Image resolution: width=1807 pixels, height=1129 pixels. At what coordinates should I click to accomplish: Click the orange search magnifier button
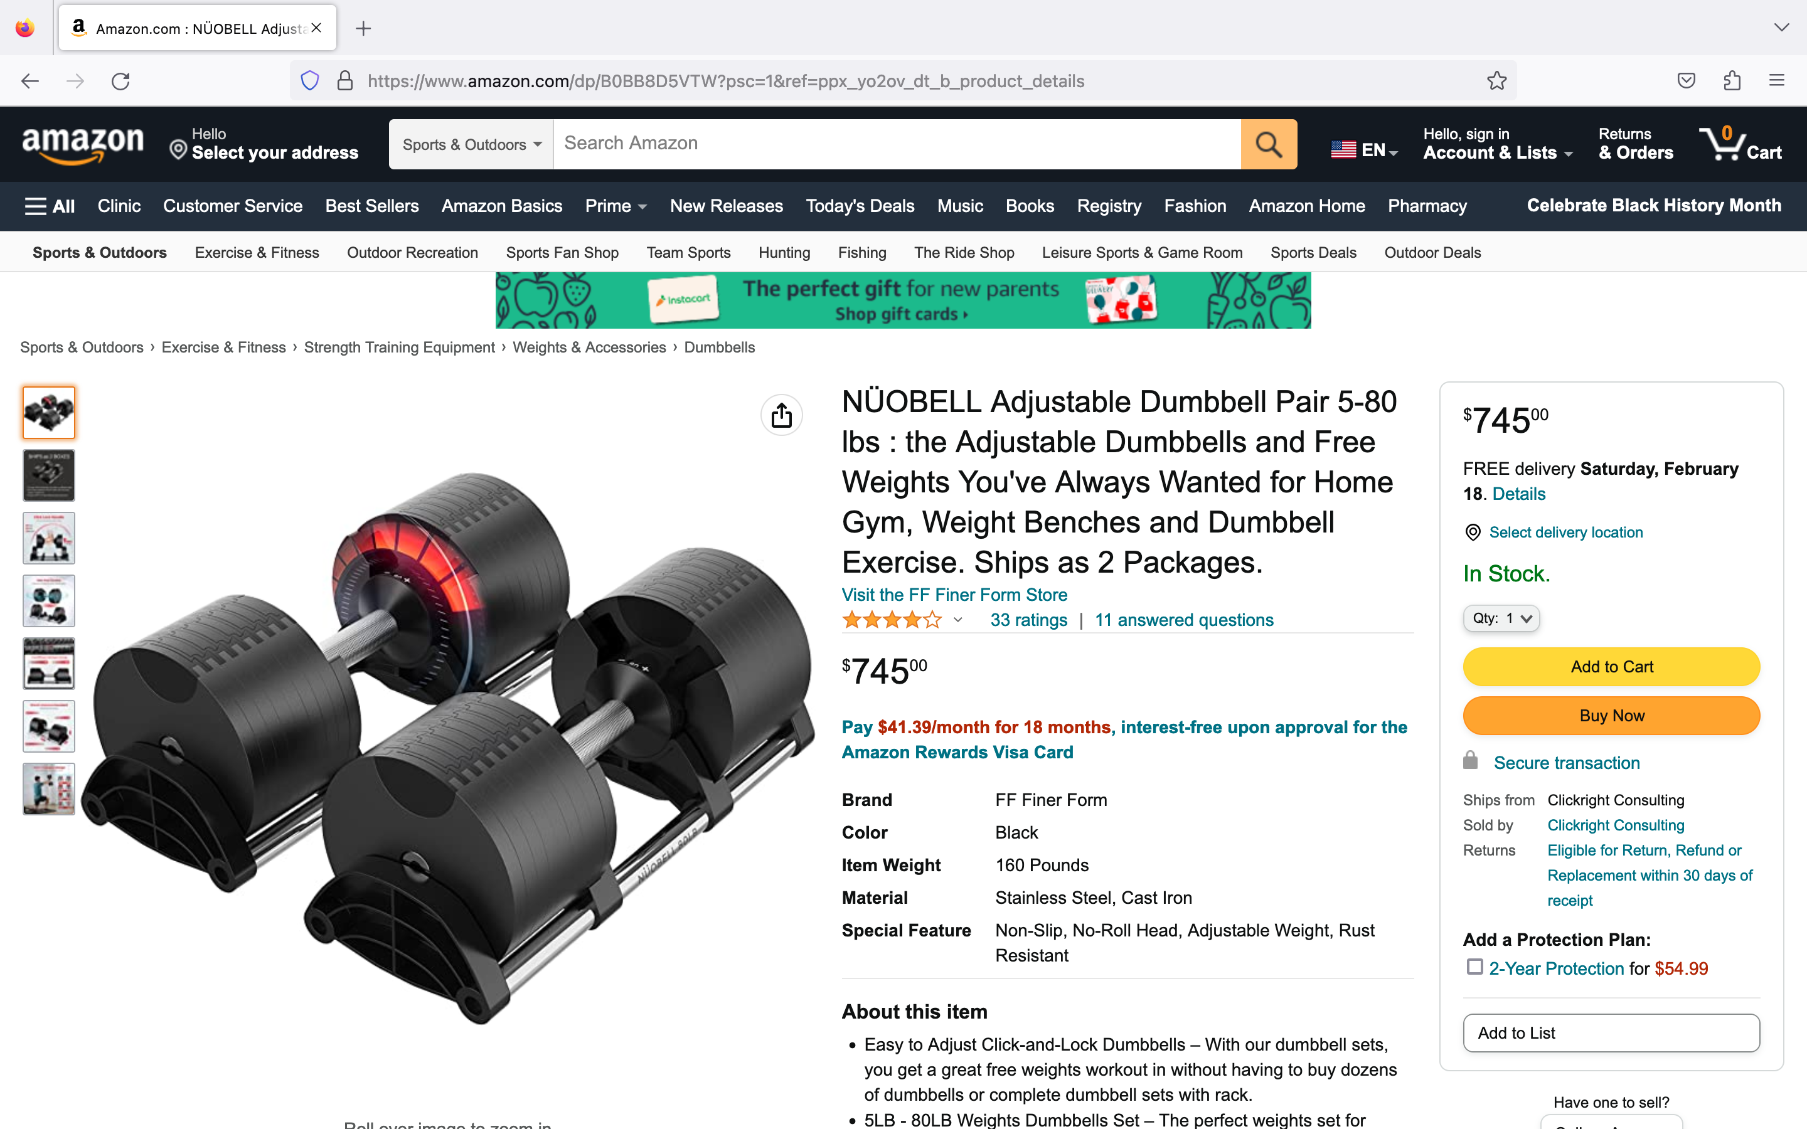(1268, 144)
